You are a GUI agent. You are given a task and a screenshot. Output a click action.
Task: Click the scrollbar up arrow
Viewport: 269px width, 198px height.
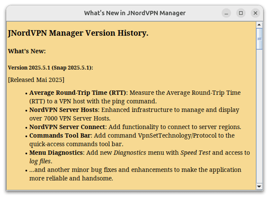point(259,25)
